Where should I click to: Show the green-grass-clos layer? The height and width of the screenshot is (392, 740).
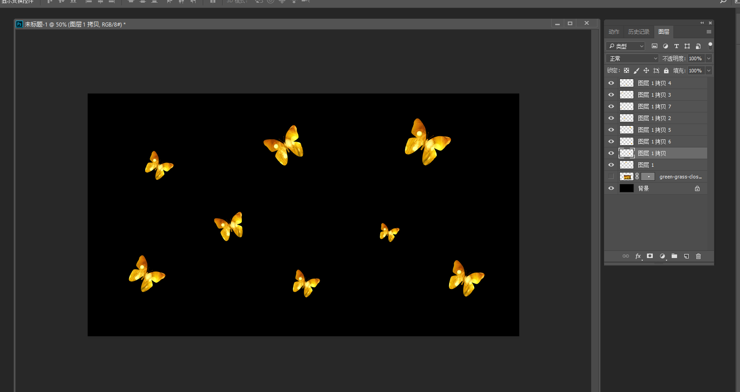pos(611,177)
